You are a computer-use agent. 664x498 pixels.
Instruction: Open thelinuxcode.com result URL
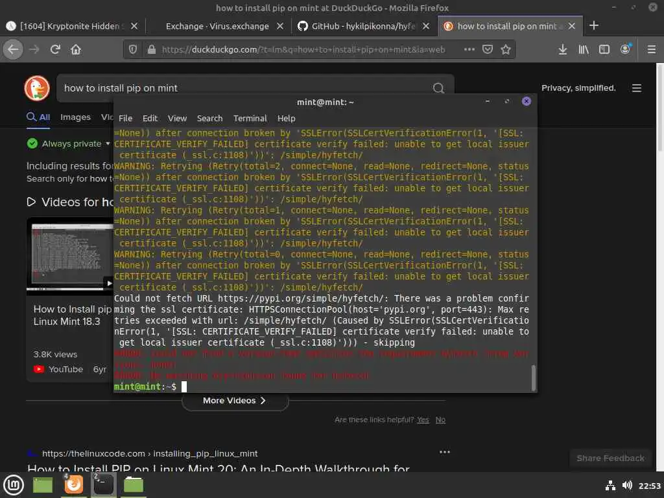[150, 453]
